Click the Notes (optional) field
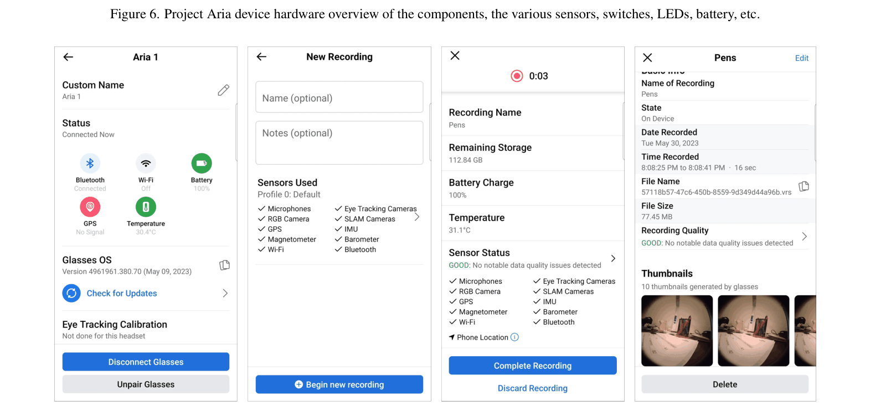The image size is (896, 417). (x=339, y=143)
